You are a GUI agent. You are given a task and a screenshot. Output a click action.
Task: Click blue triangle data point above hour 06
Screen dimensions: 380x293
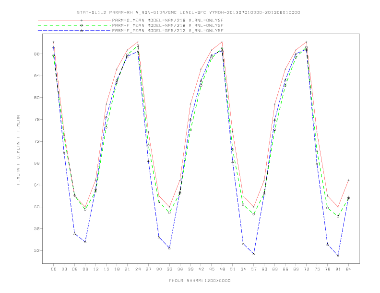tap(75, 234)
